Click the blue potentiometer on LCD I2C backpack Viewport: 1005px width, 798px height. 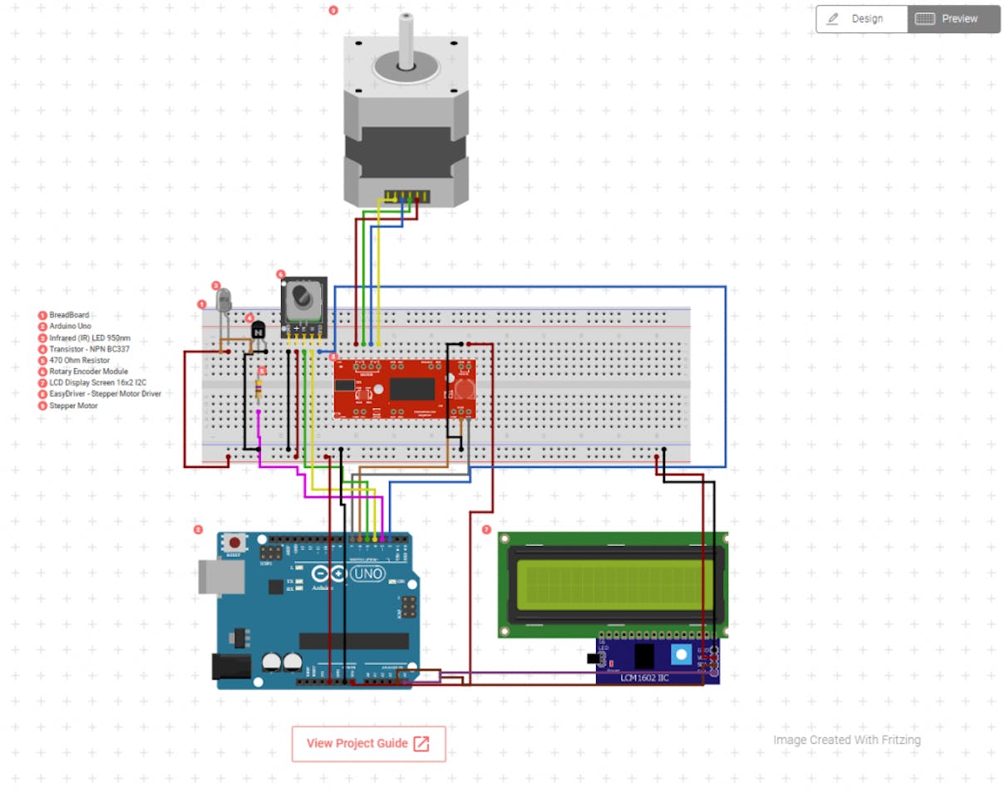click(681, 654)
